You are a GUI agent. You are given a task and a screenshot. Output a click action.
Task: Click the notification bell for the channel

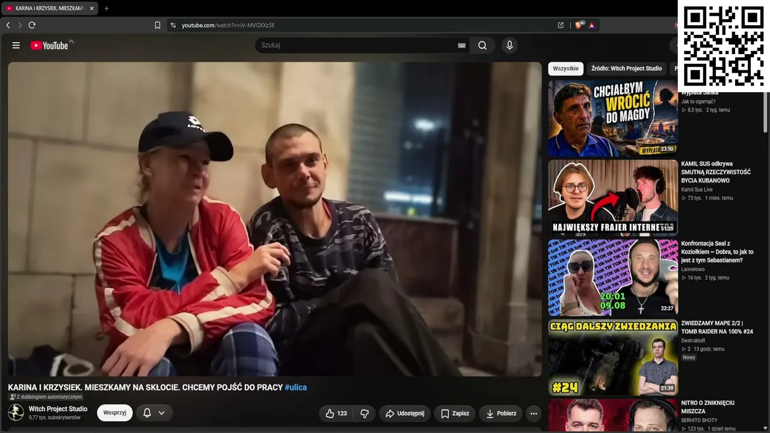click(x=147, y=413)
